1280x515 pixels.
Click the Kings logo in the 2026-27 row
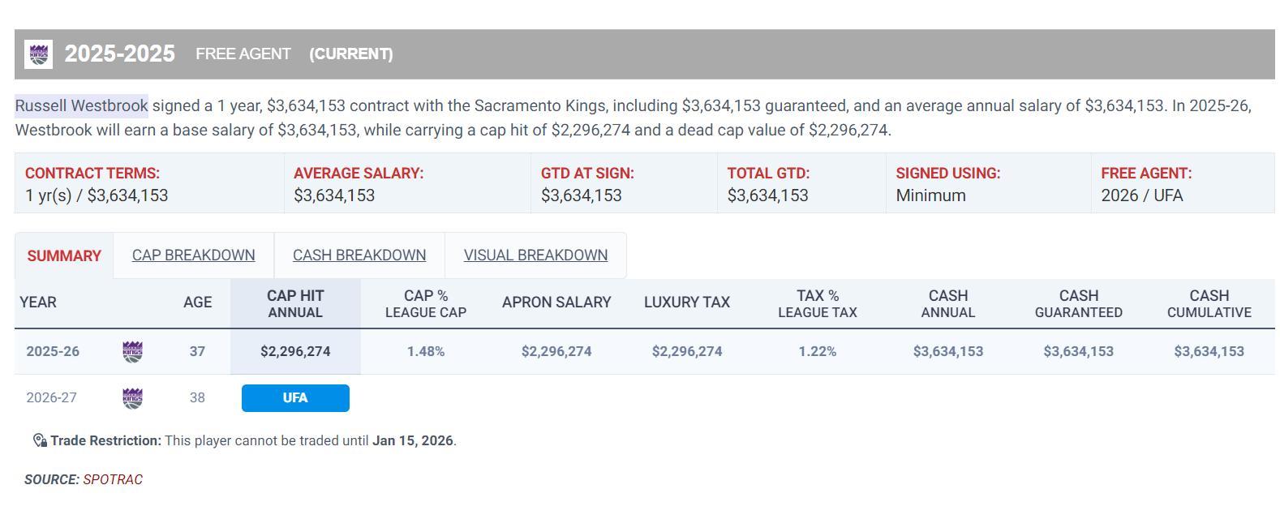point(132,398)
